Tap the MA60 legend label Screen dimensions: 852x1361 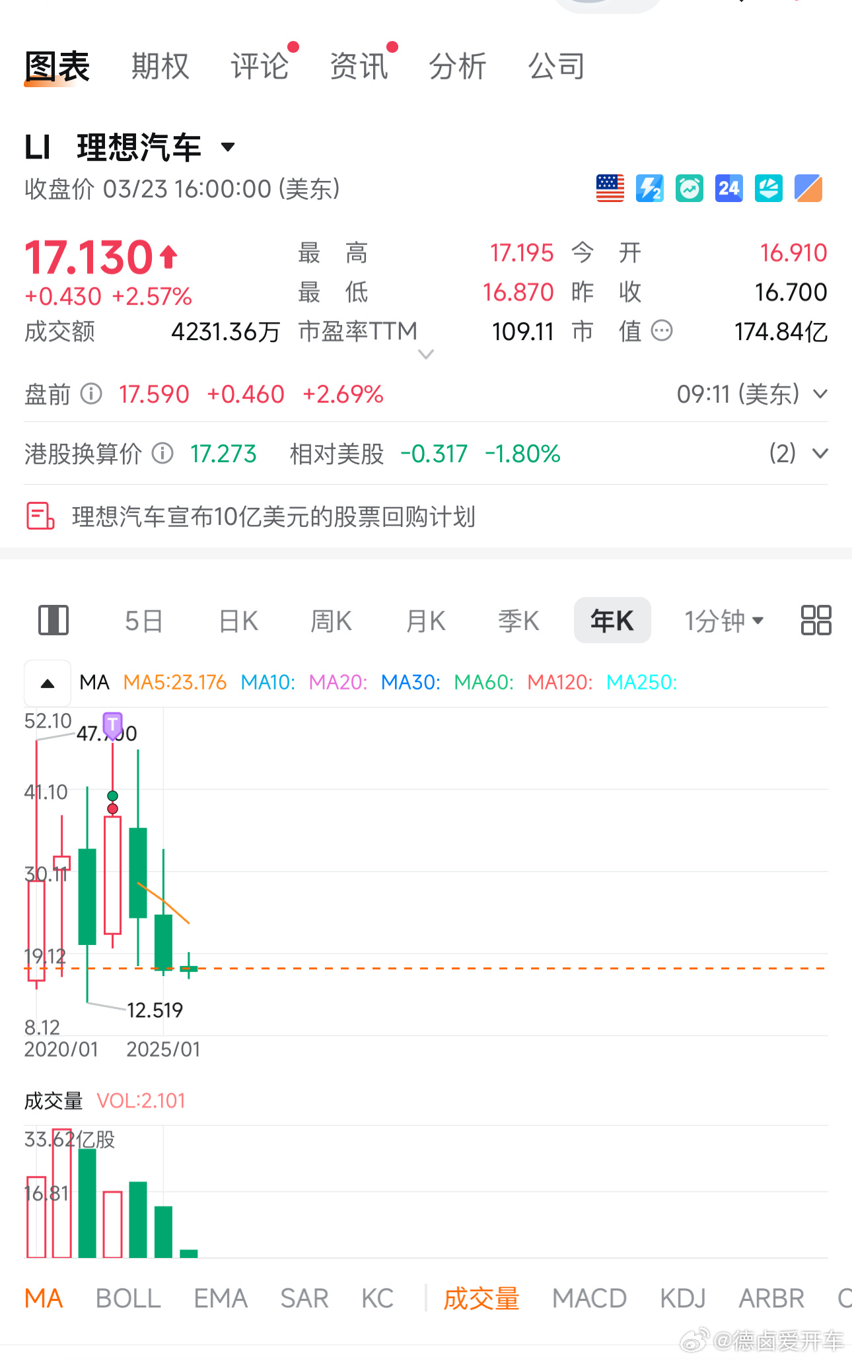[484, 682]
